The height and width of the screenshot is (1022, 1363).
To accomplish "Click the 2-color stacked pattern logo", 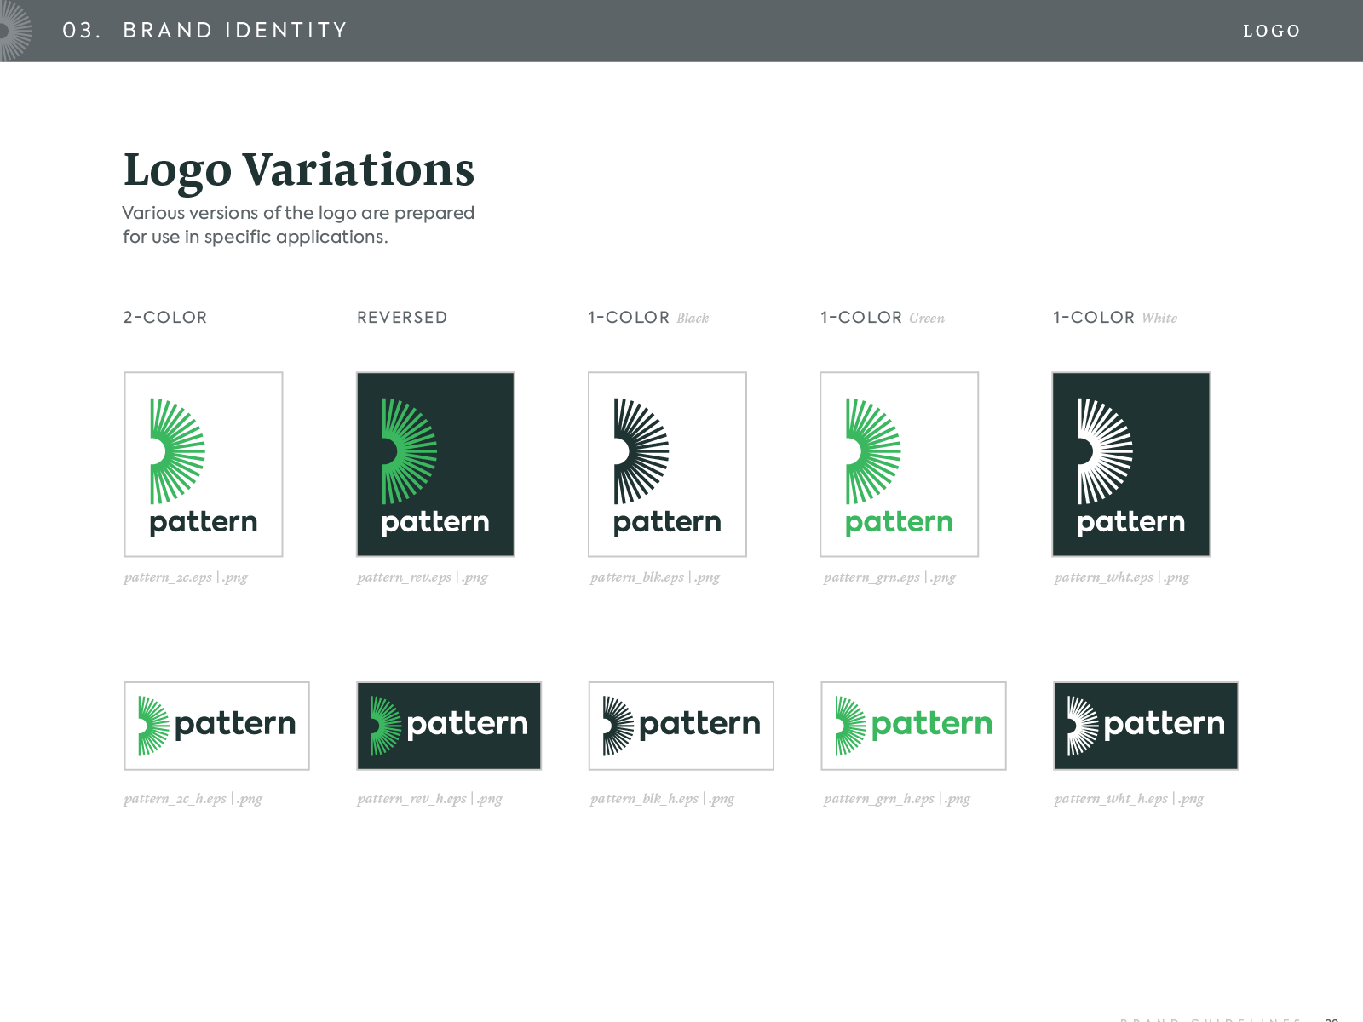I will click(x=204, y=464).
